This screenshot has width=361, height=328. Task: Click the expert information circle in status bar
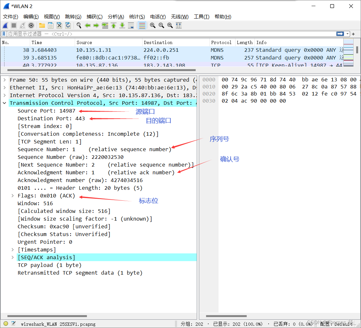6,323
